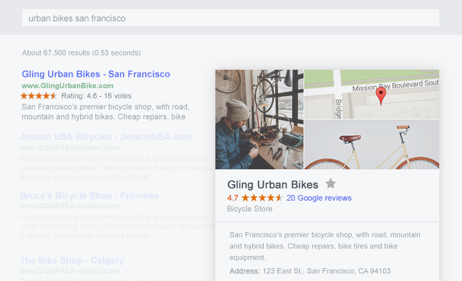Save Gling Urban Bikes with the grey star
The width and height of the screenshot is (462, 281).
click(331, 184)
